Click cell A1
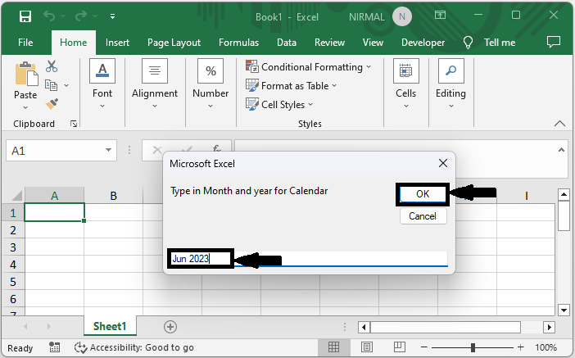Image resolution: width=575 pixels, height=358 pixels. [x=54, y=212]
